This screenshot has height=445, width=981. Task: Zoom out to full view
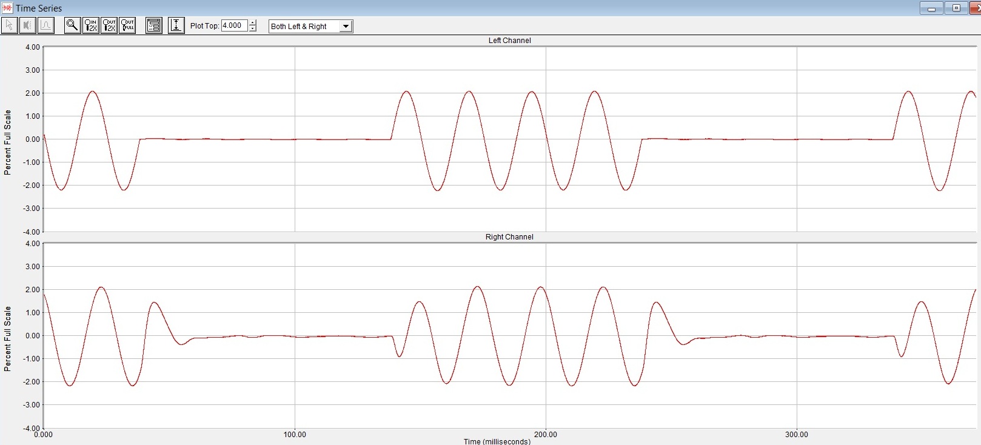127,25
